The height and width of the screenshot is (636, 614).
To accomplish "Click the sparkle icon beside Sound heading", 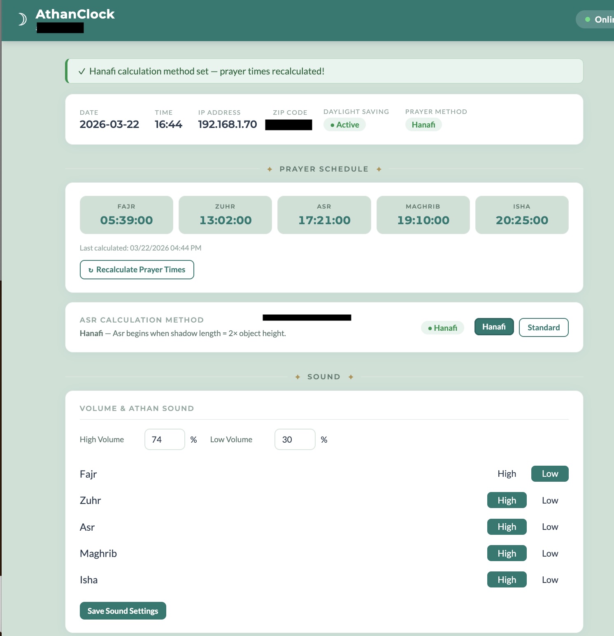I will click(x=298, y=376).
